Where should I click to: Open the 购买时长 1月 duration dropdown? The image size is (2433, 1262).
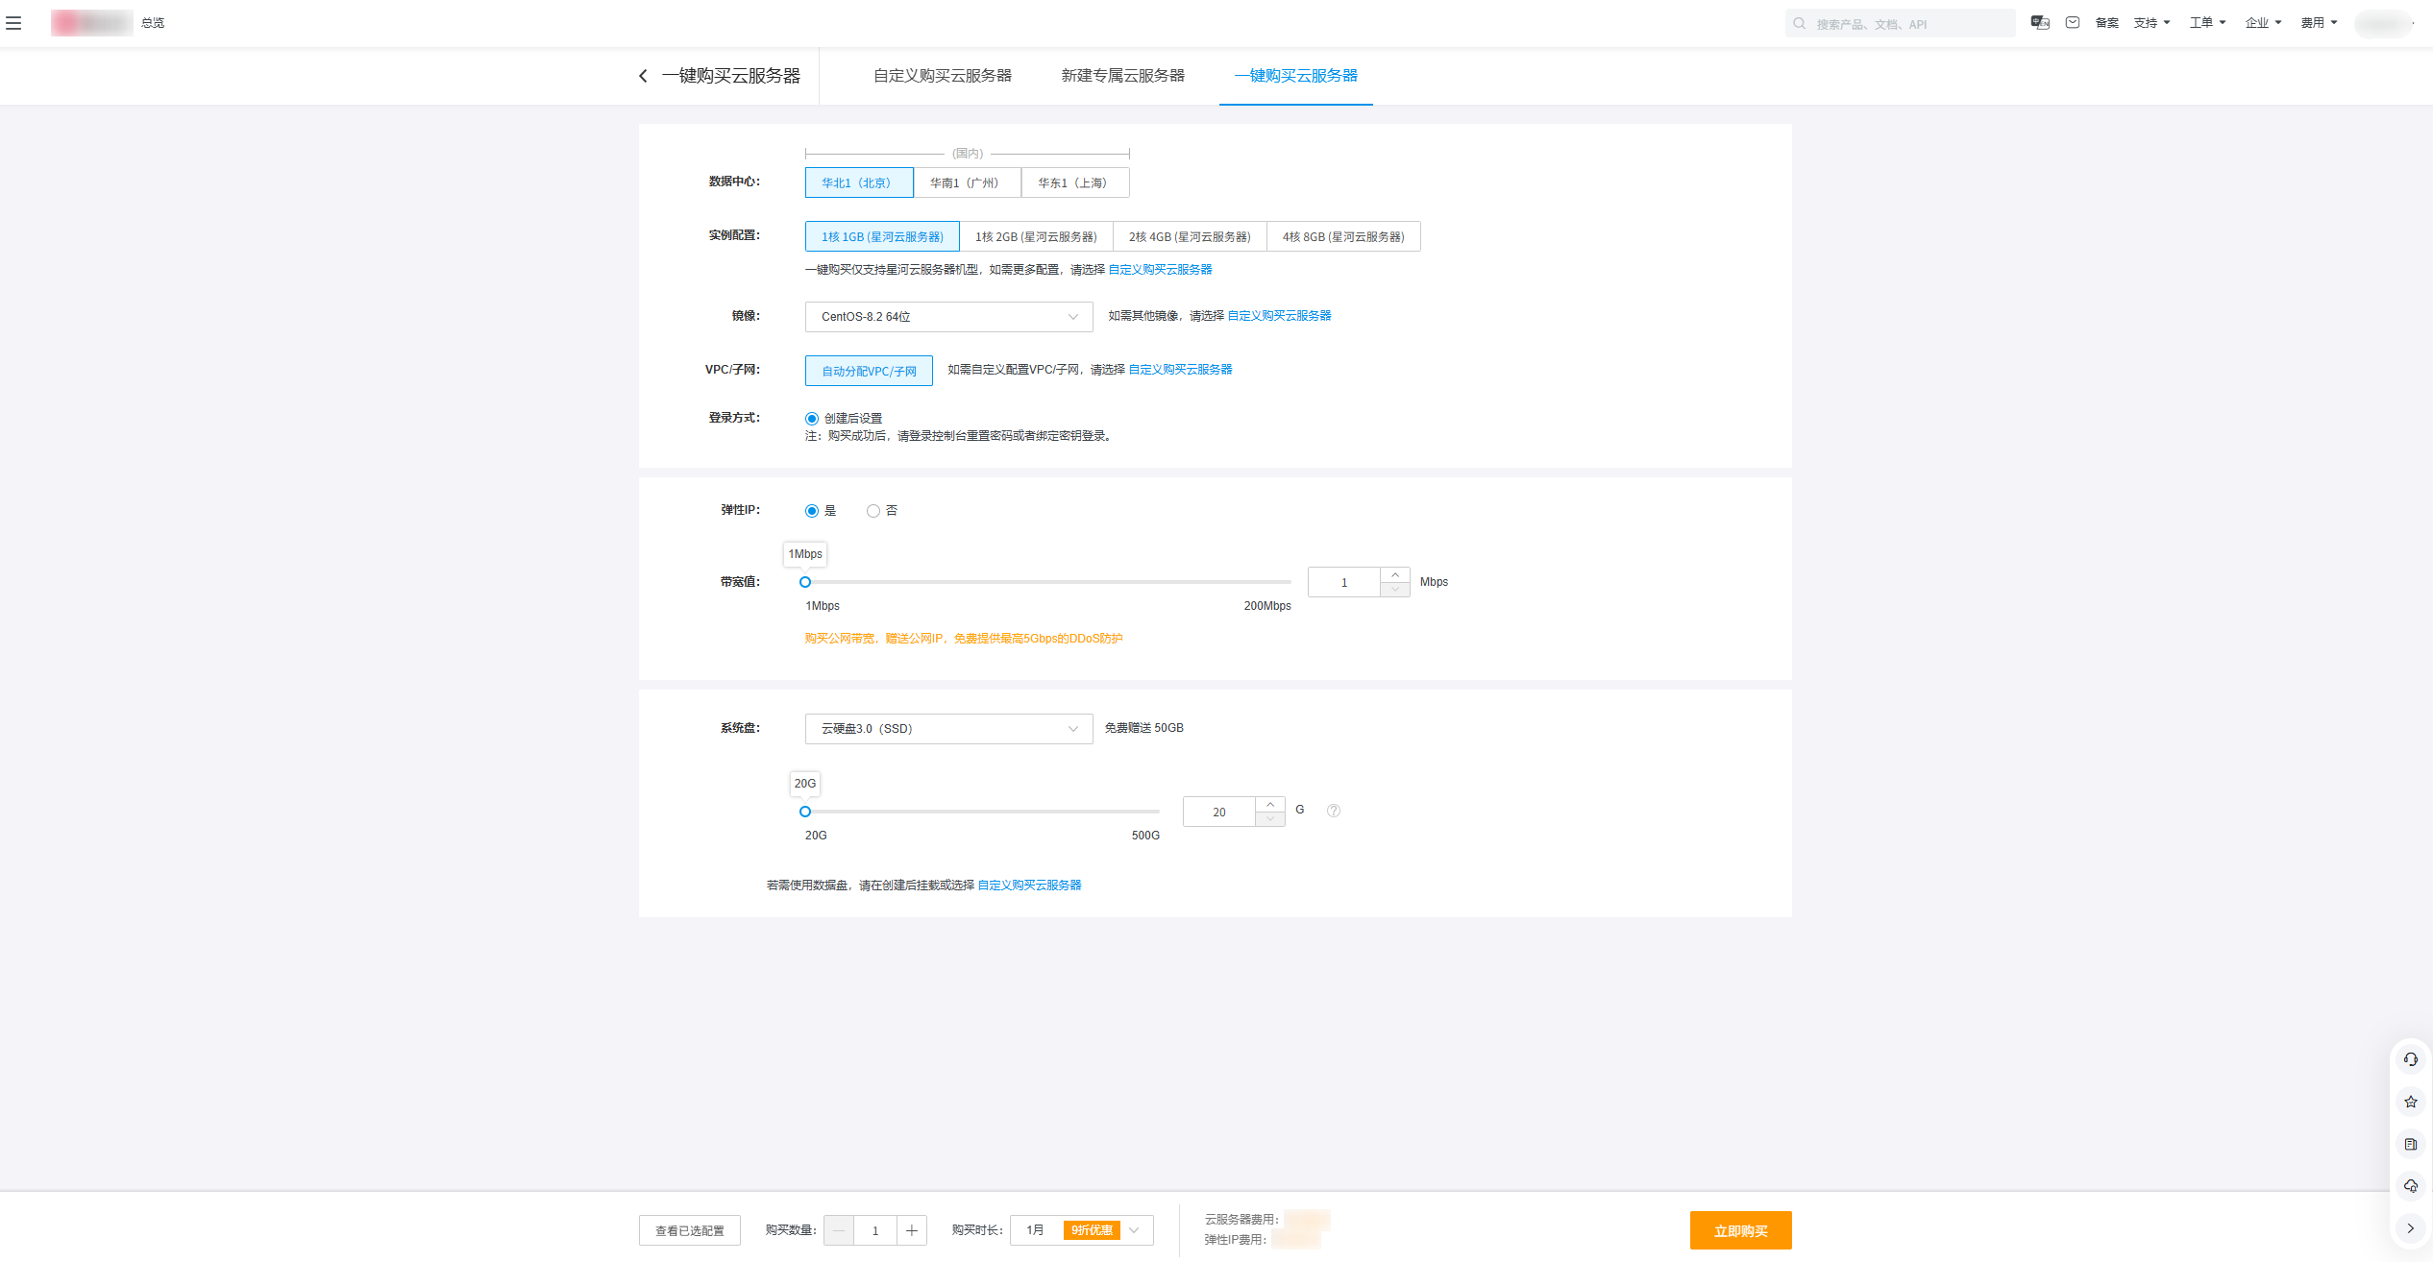(1081, 1230)
